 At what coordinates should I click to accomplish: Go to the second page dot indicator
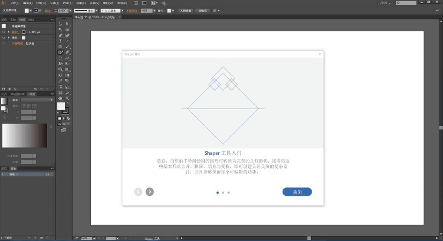[x=223, y=192]
